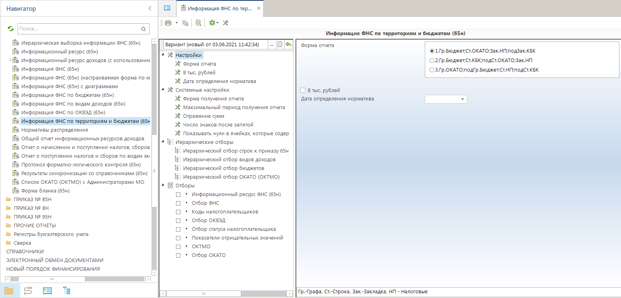Select Отражение сумм tree item
This screenshot has height=298, width=621.
click(x=203, y=116)
